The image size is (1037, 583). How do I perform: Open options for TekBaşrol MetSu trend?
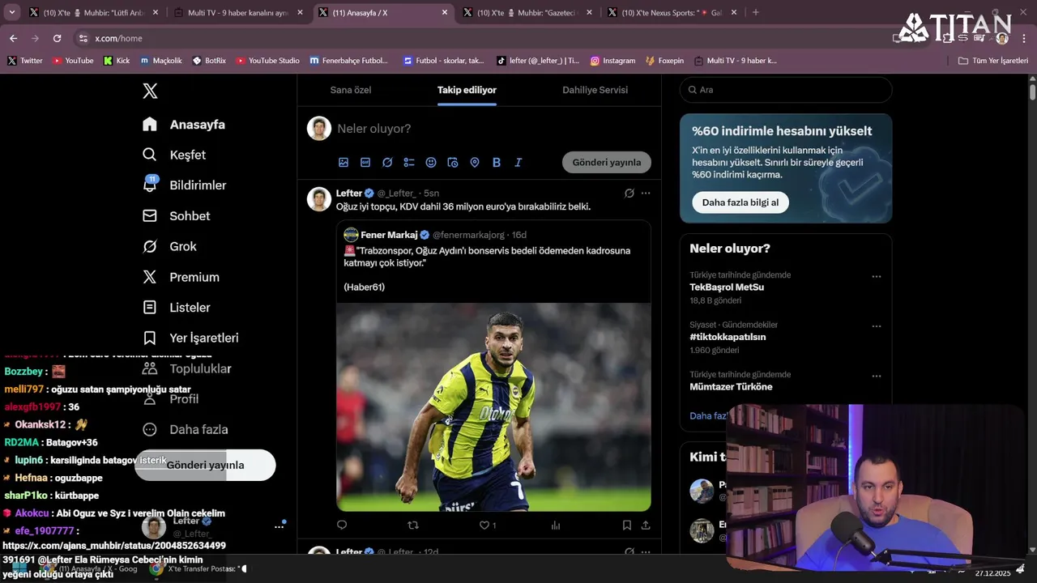[x=876, y=277]
